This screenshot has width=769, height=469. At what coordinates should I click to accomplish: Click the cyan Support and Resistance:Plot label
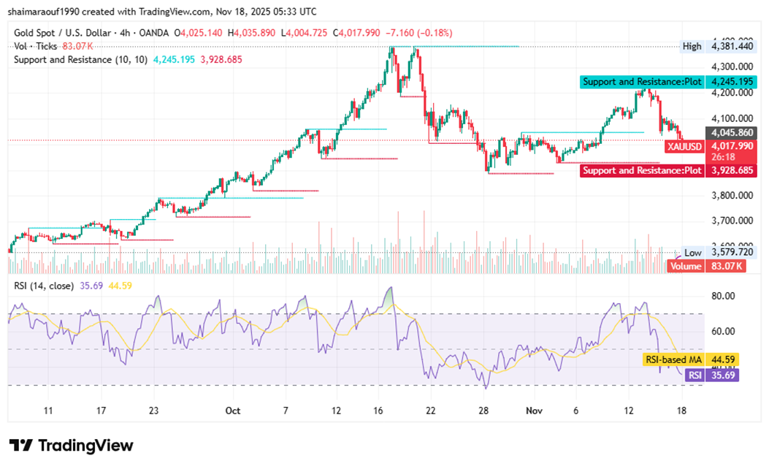[x=642, y=82]
